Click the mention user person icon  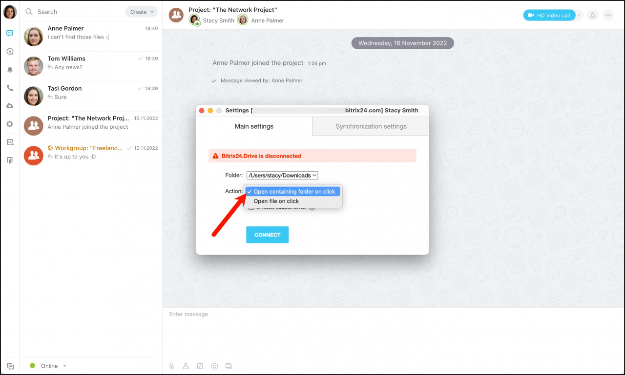186,366
